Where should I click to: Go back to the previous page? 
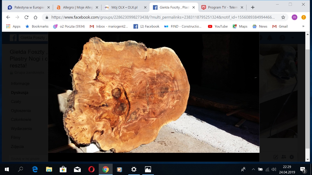click(x=8, y=17)
